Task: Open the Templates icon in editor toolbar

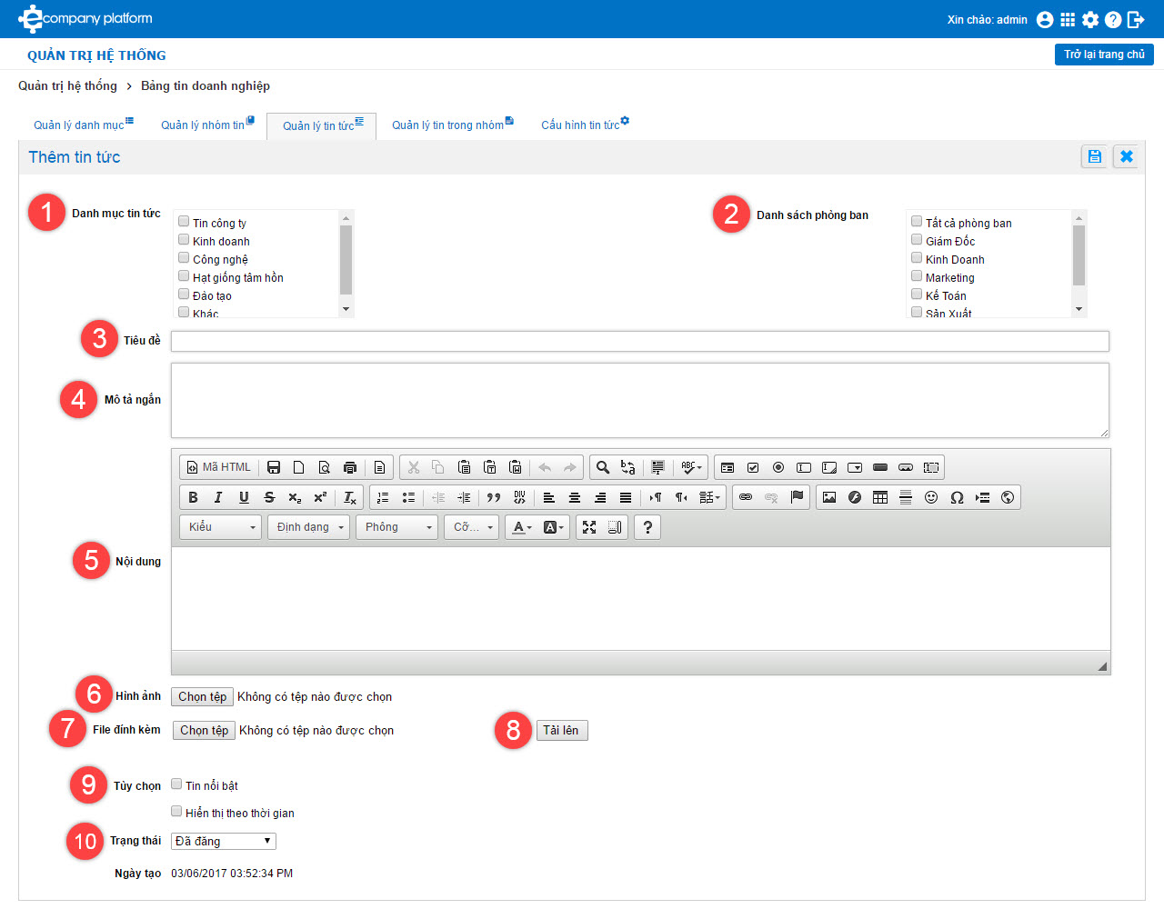Action: (x=380, y=467)
